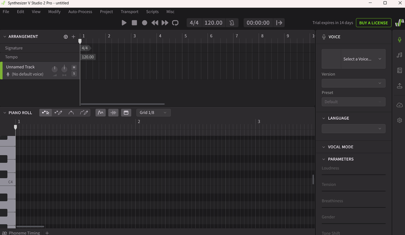Open the BUY A LICENSE link
405x235 pixels.
point(373,23)
